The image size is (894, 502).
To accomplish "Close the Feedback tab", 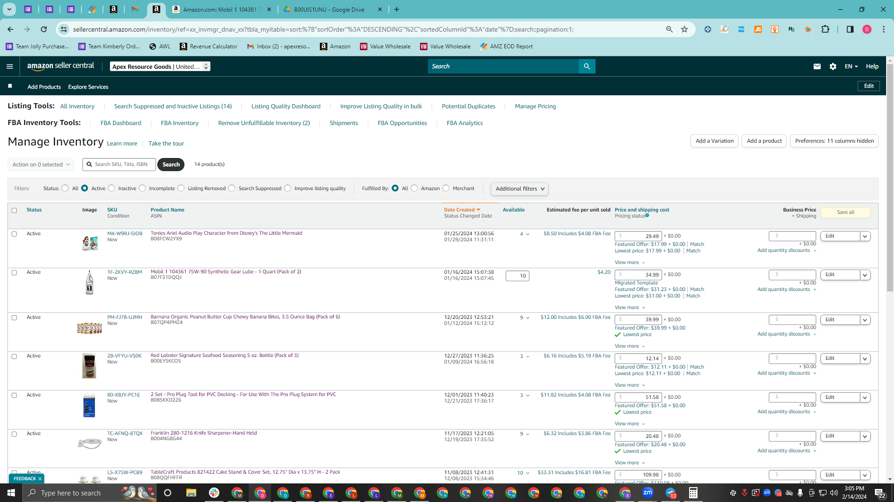I will [x=40, y=478].
